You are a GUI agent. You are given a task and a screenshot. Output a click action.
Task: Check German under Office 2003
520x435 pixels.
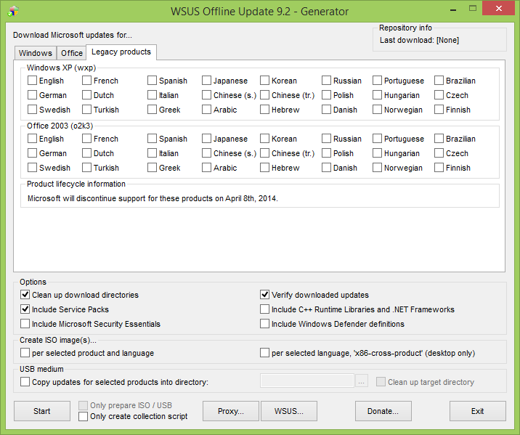point(33,153)
